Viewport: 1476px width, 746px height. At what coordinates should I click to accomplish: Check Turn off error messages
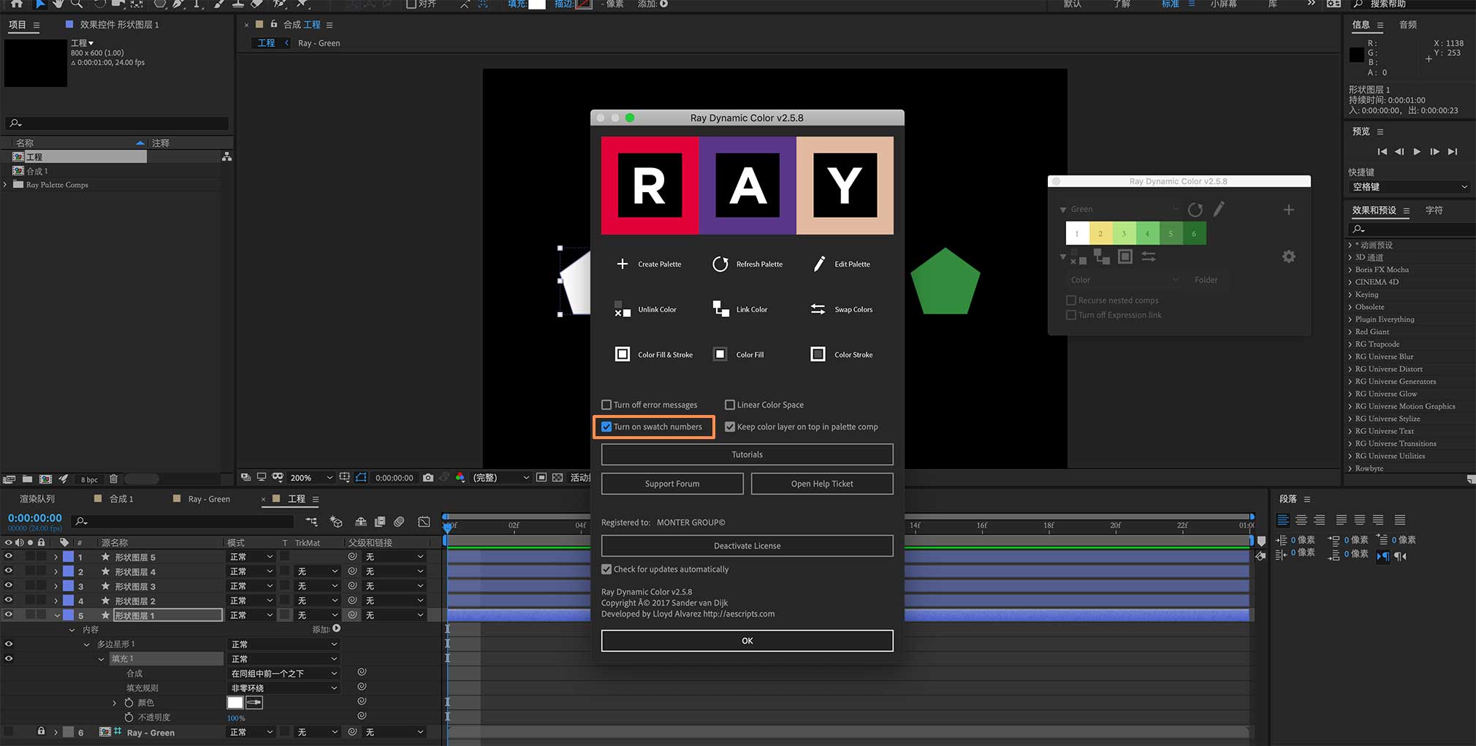coord(606,405)
